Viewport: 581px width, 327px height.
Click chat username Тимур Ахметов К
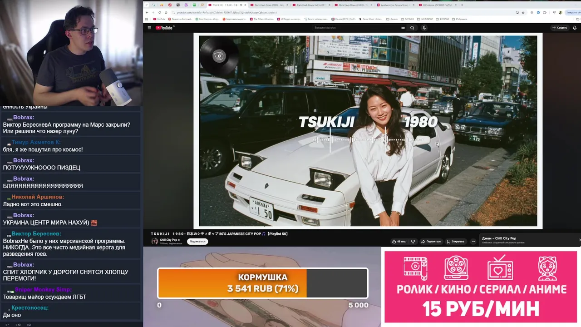pyautogui.click(x=36, y=142)
